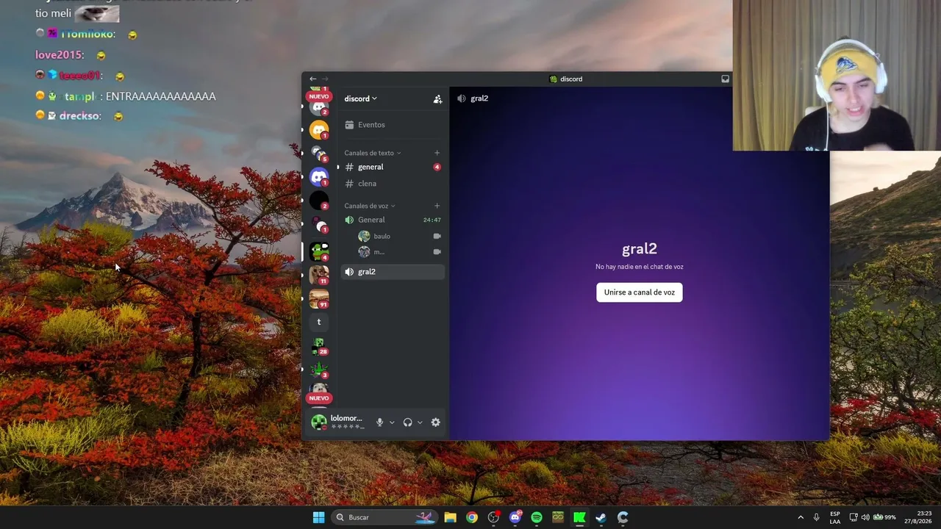Open user settings gear icon
This screenshot has height=529, width=941.
click(x=435, y=422)
